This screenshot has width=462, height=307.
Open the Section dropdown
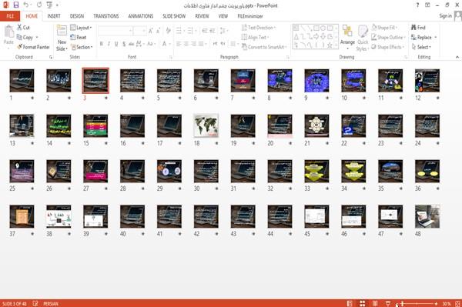click(x=82, y=47)
